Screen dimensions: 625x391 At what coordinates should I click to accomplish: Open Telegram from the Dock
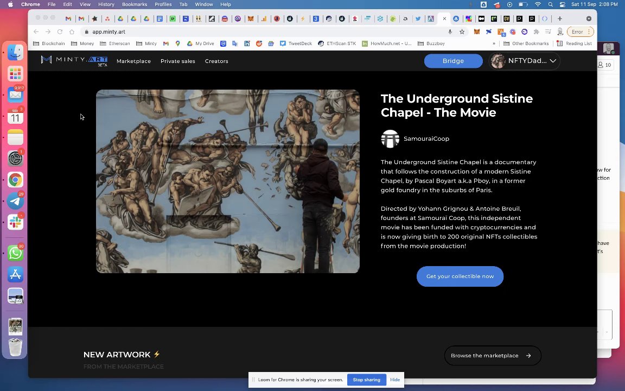[x=15, y=201]
